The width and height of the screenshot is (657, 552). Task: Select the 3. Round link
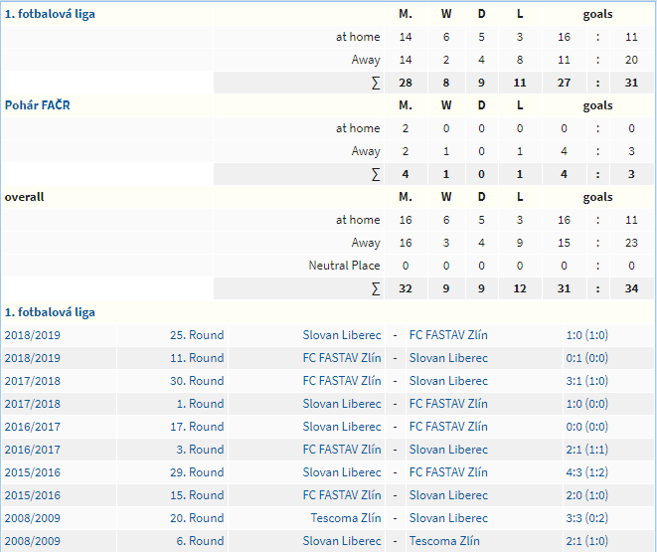pyautogui.click(x=200, y=450)
